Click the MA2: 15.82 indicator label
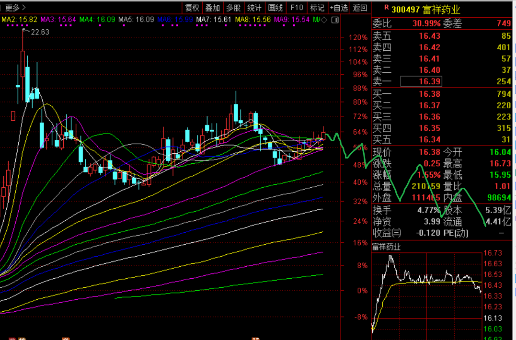 (19, 20)
